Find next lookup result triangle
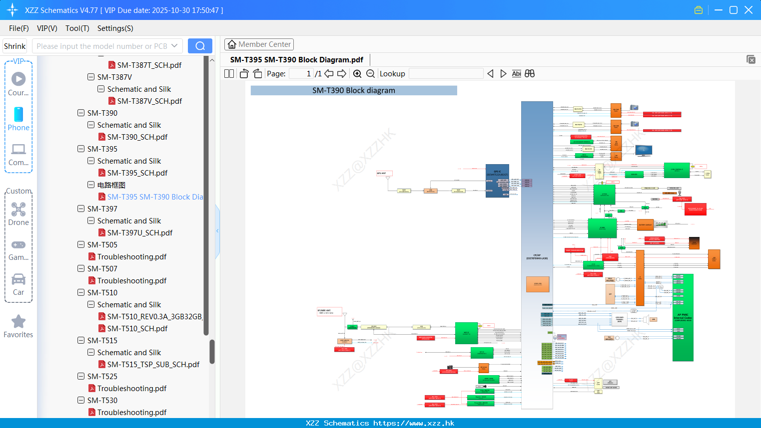The width and height of the screenshot is (761, 428). [503, 73]
